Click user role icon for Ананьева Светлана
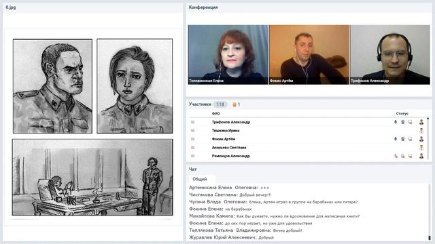Viewport: 435px width, 244px height. tap(421, 148)
